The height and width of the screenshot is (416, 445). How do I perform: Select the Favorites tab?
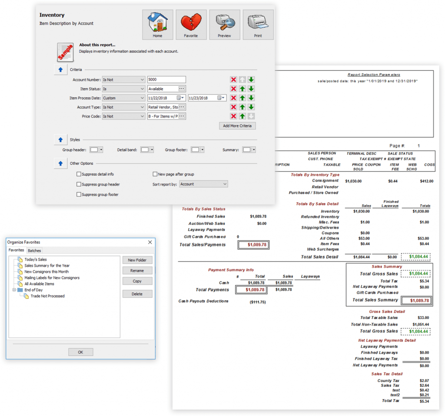point(17,250)
